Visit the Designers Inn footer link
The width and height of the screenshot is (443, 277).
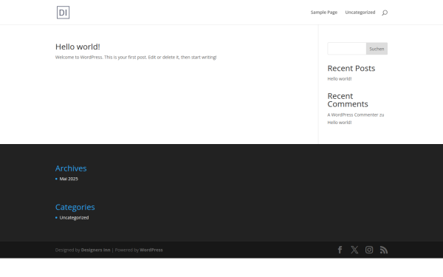pyautogui.click(x=95, y=250)
